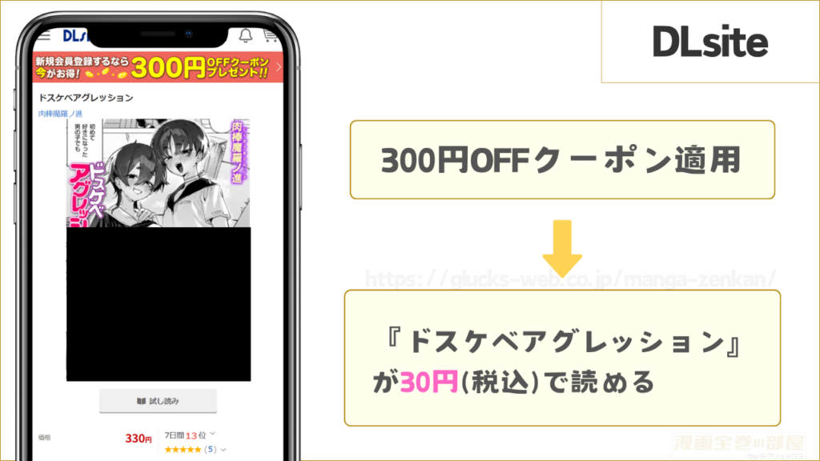Viewport: 820px width, 461px height.
Task: Click the five-star rating icons
Action: pyautogui.click(x=183, y=450)
